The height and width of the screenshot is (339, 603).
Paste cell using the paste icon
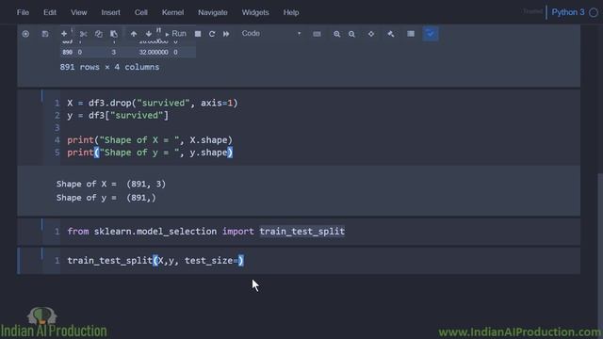tap(114, 34)
